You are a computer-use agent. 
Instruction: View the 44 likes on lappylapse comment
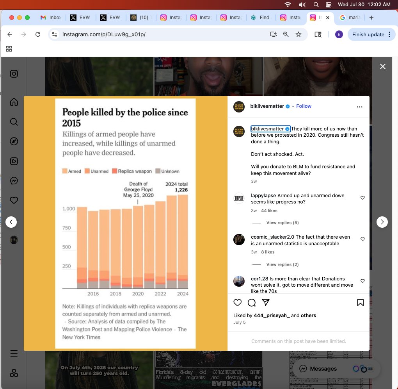[x=269, y=211]
